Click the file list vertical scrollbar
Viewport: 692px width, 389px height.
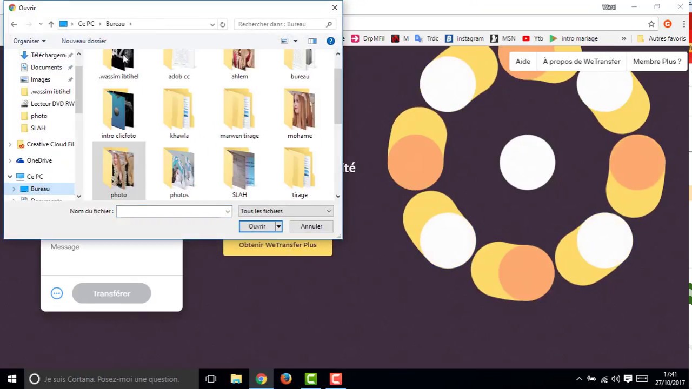pyautogui.click(x=338, y=97)
